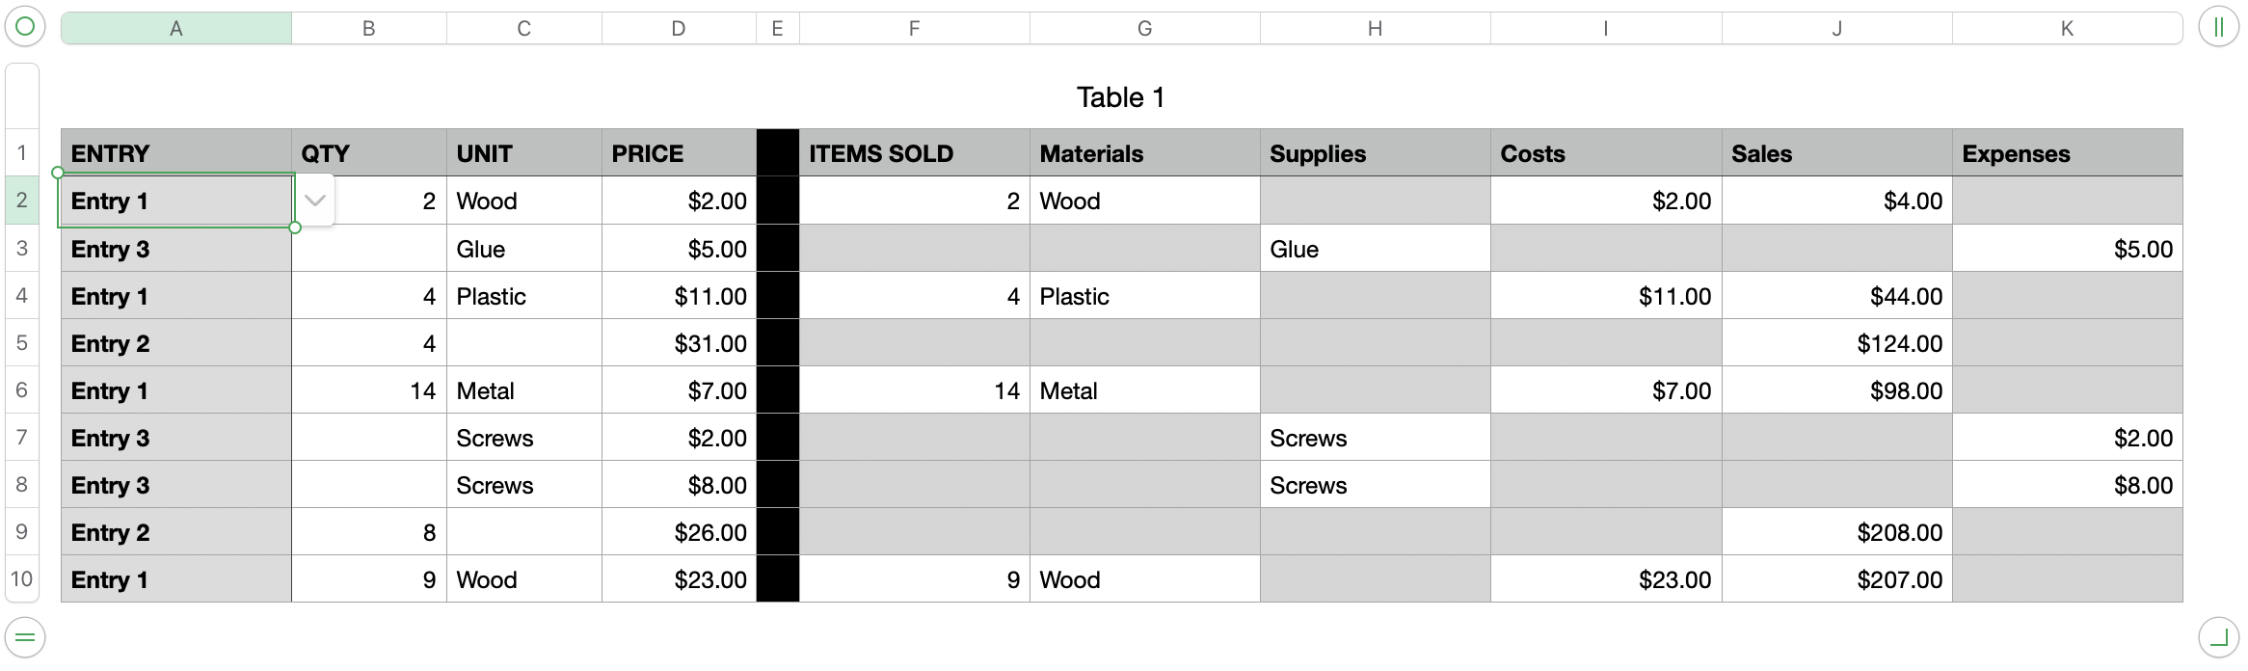Image resolution: width=2248 pixels, height=671 pixels.
Task: Select column A header
Action: [176, 29]
